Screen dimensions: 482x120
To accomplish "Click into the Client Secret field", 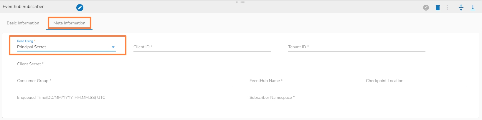I will click(183, 64).
